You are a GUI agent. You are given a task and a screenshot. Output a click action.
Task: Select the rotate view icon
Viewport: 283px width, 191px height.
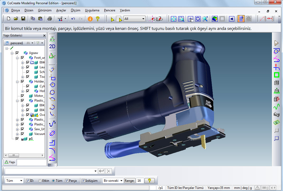[x=198, y=19]
